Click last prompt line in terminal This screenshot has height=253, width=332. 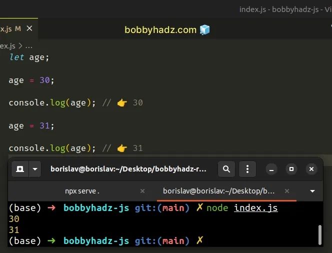pos(106,241)
